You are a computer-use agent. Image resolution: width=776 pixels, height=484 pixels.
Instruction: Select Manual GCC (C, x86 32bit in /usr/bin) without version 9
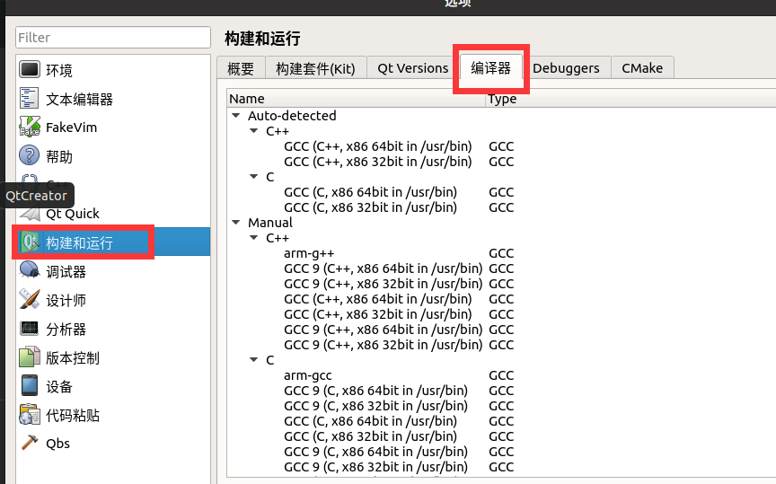[370, 436]
